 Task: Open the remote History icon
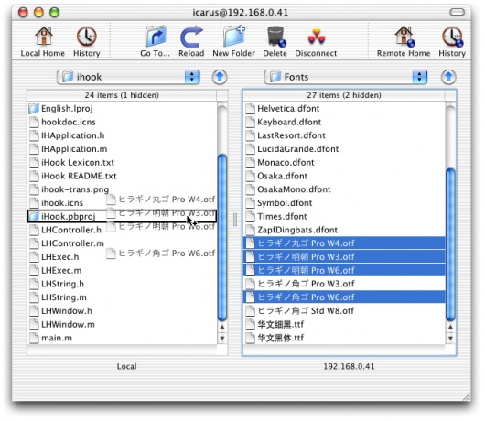[452, 41]
